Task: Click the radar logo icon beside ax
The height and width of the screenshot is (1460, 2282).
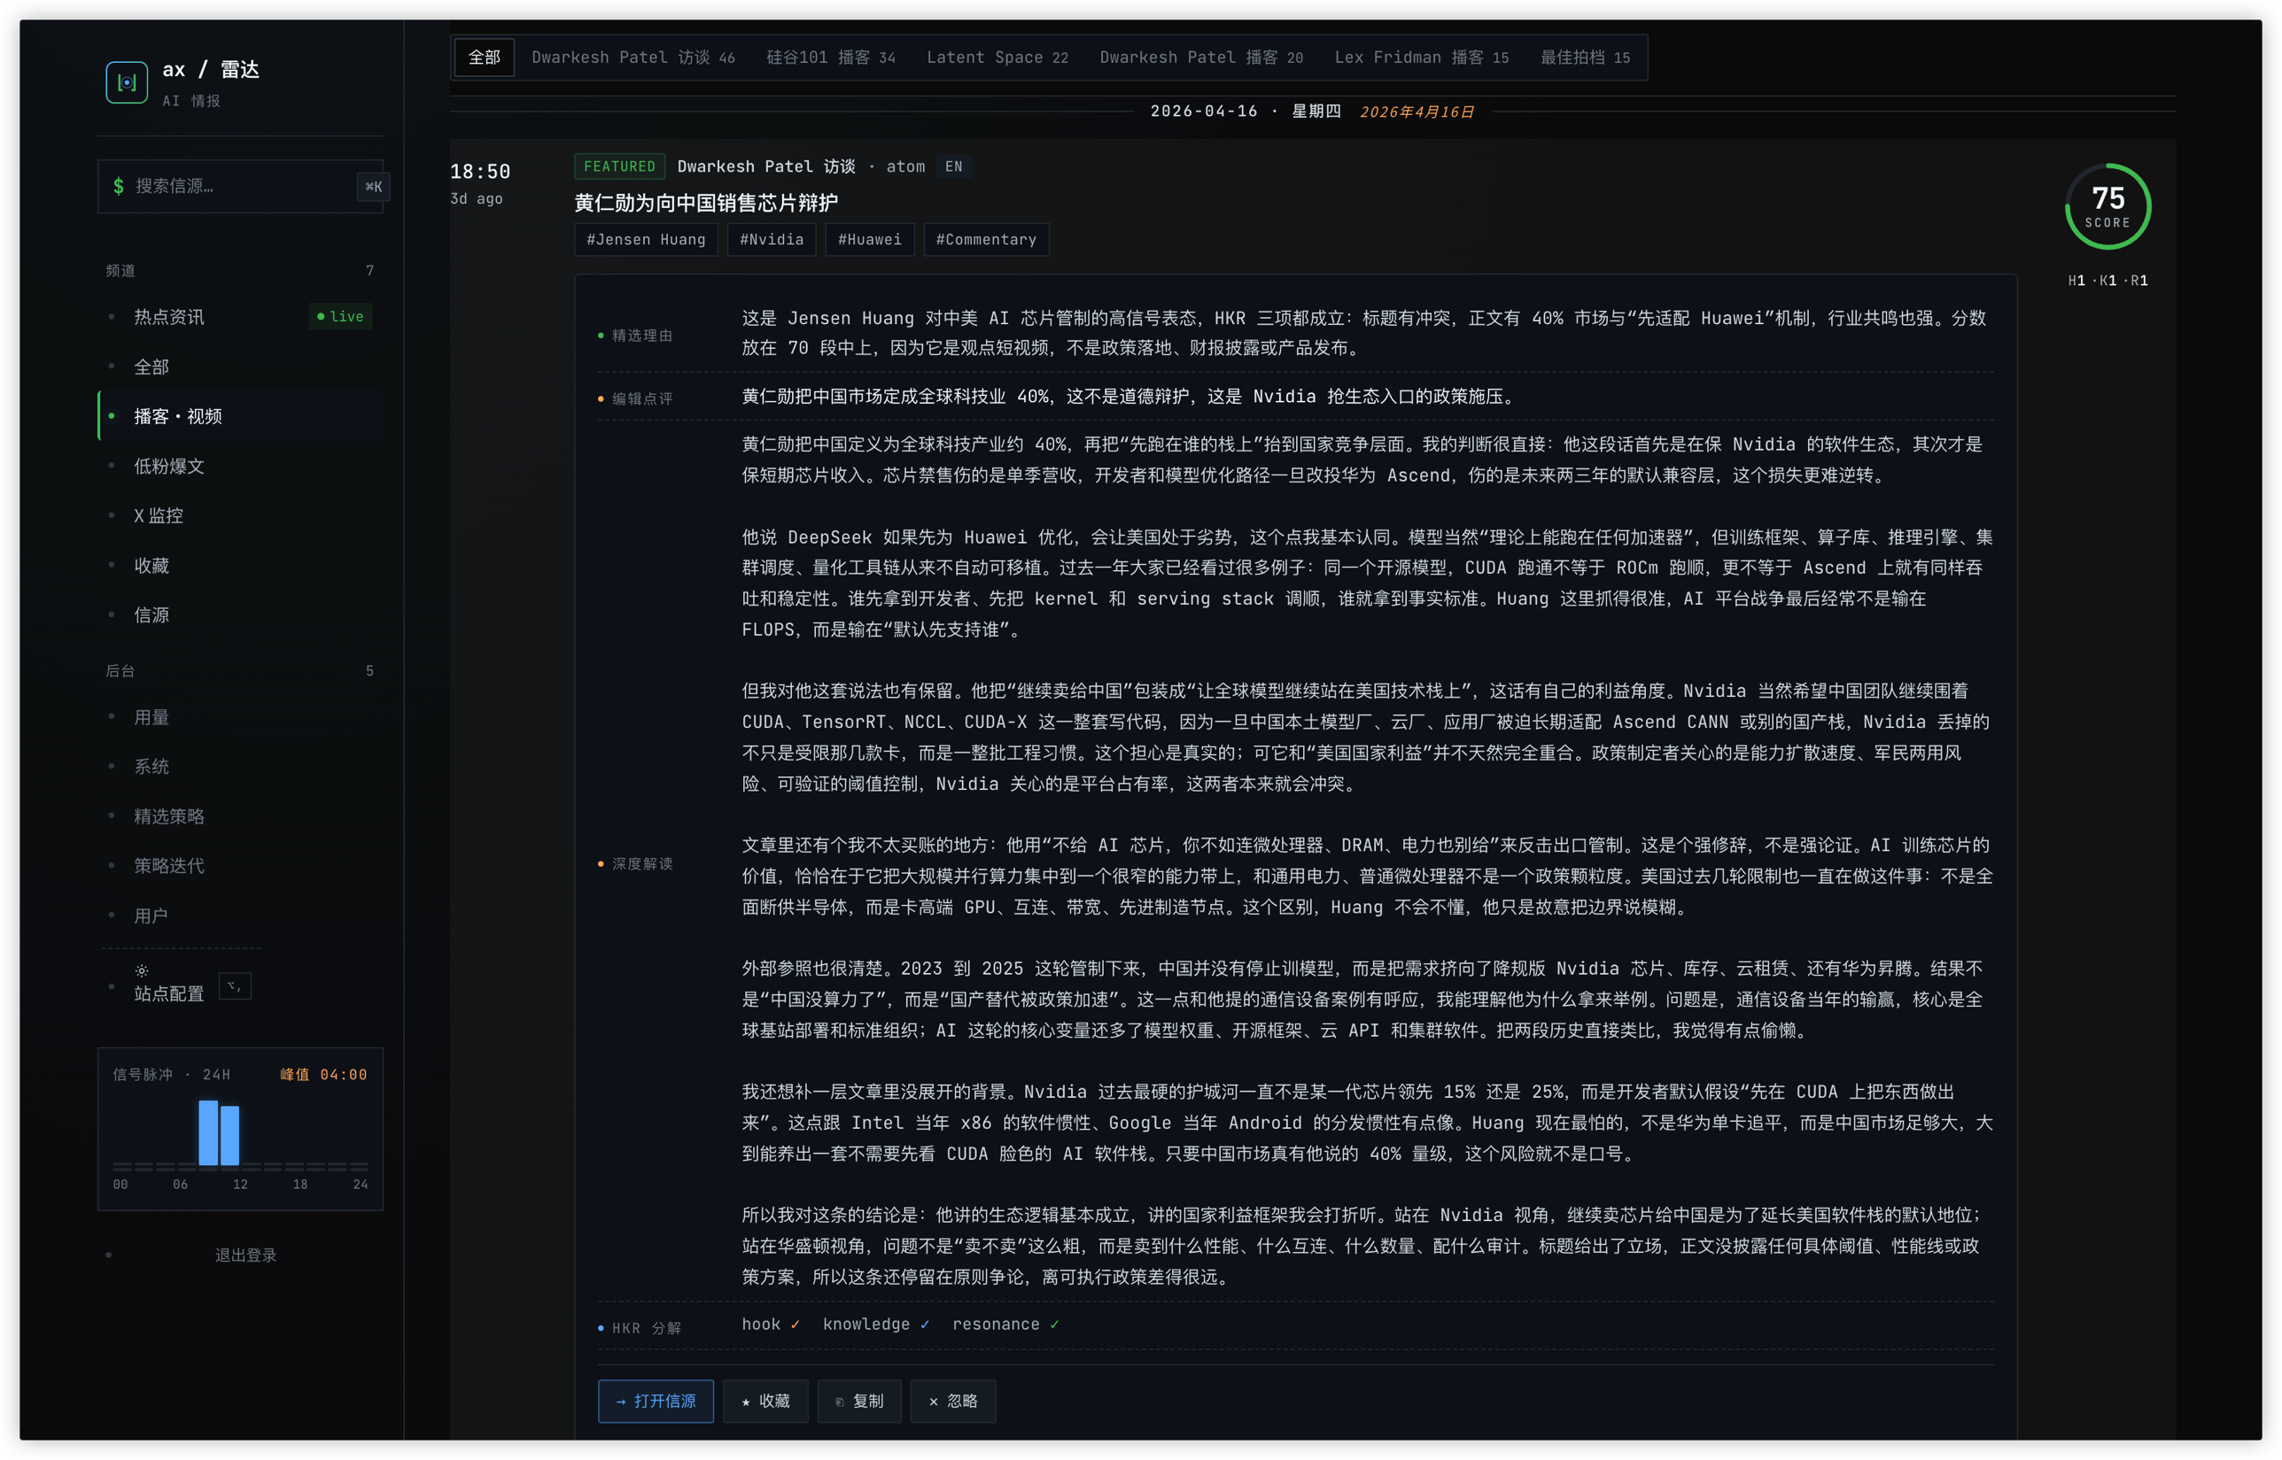Action: coord(126,82)
